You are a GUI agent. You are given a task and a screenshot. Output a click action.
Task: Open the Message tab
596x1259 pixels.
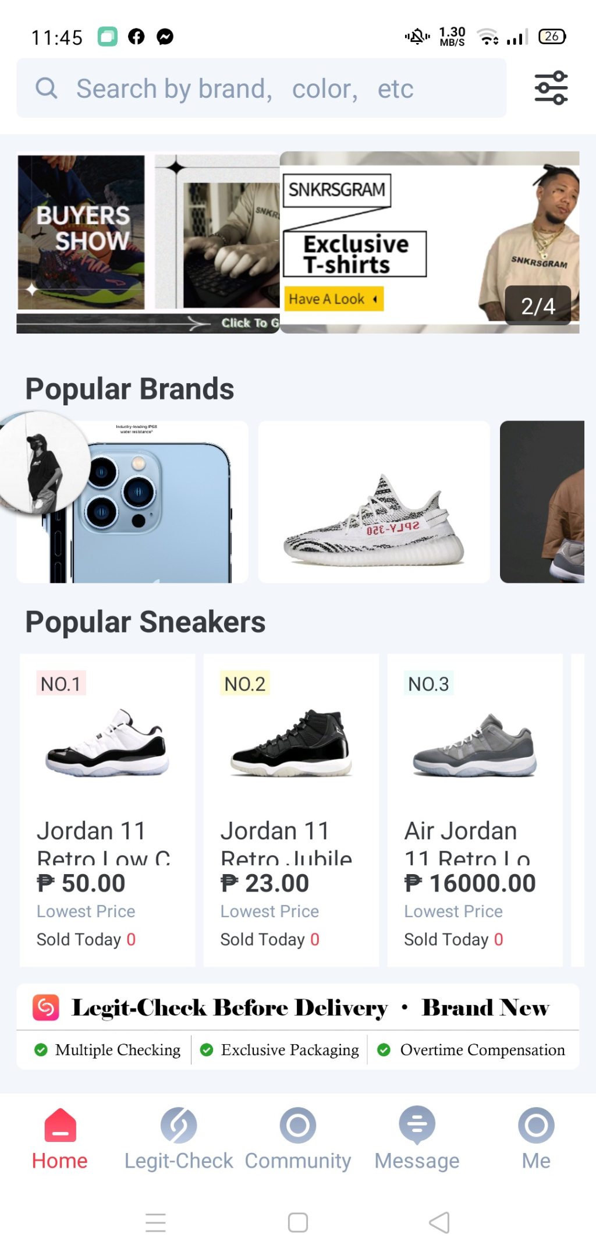(417, 1138)
